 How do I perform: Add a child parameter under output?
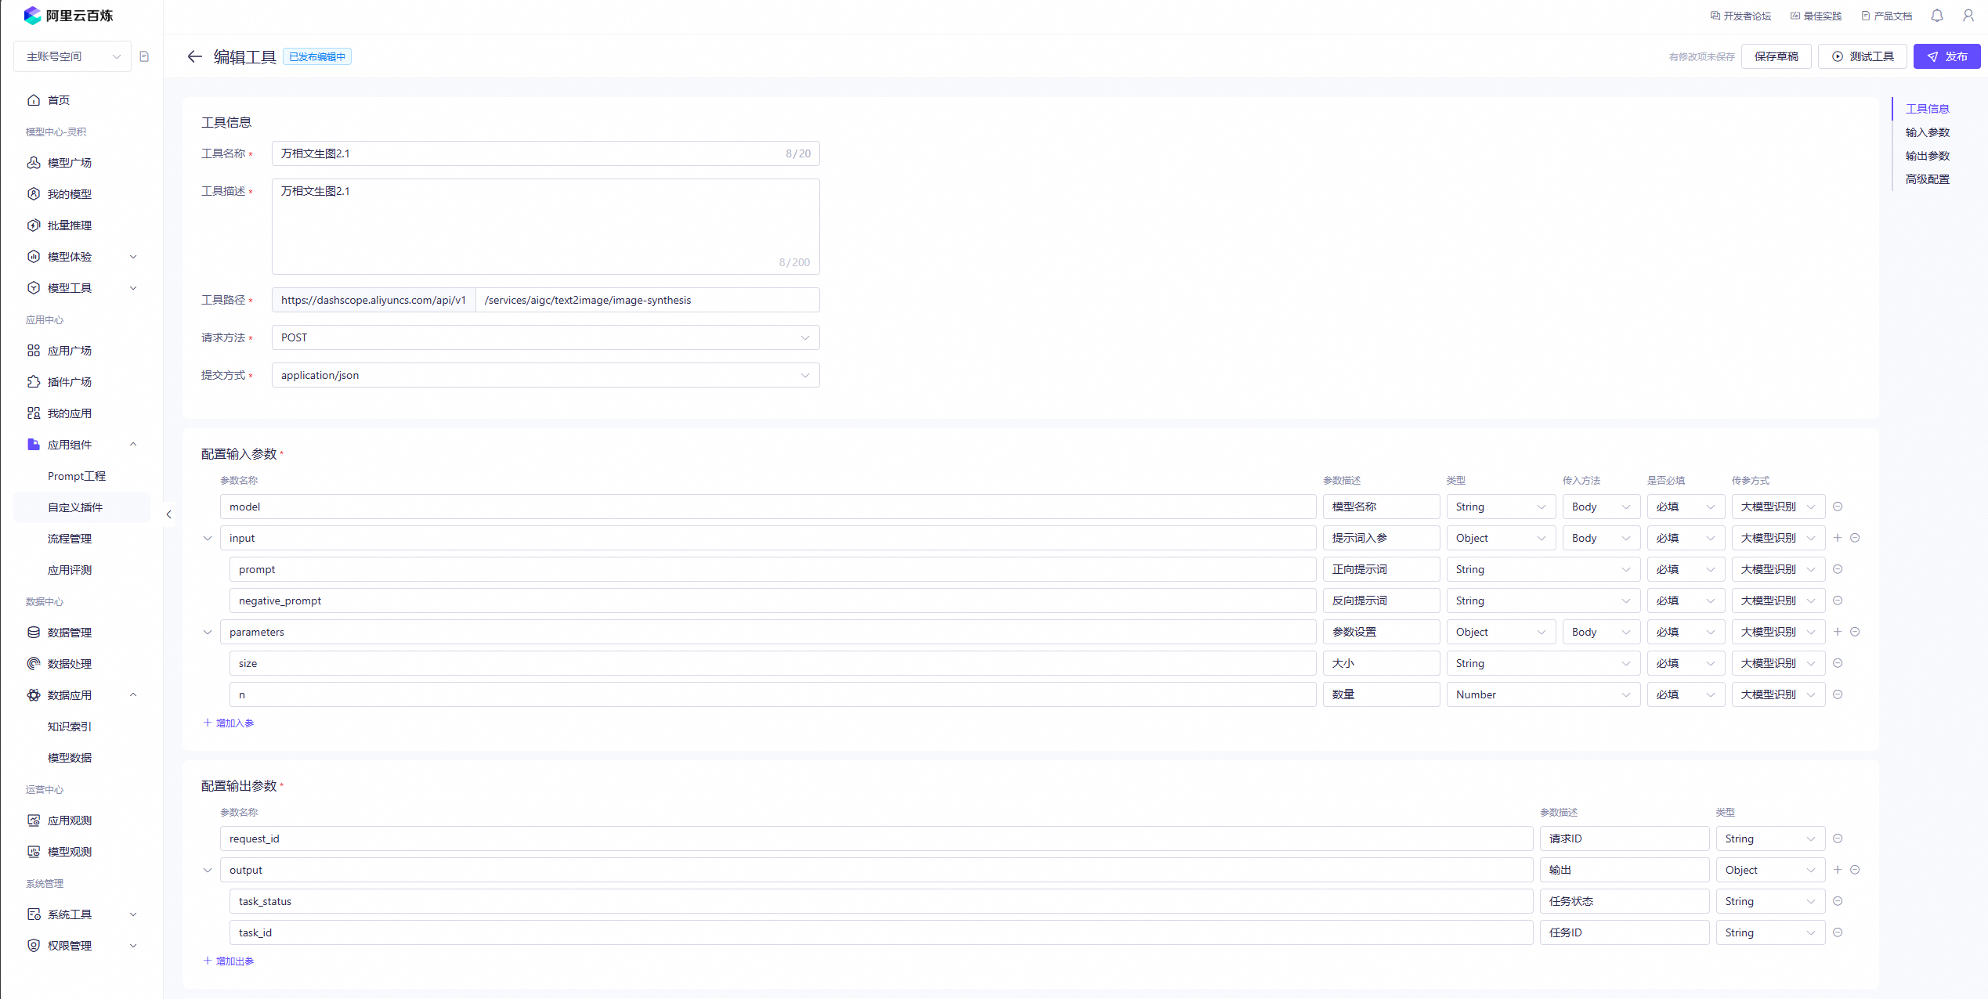(1838, 870)
